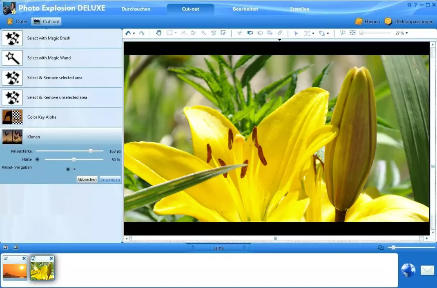The width and height of the screenshot is (437, 288).
Task: Switch to the Erstellen tab
Action: [x=300, y=9]
